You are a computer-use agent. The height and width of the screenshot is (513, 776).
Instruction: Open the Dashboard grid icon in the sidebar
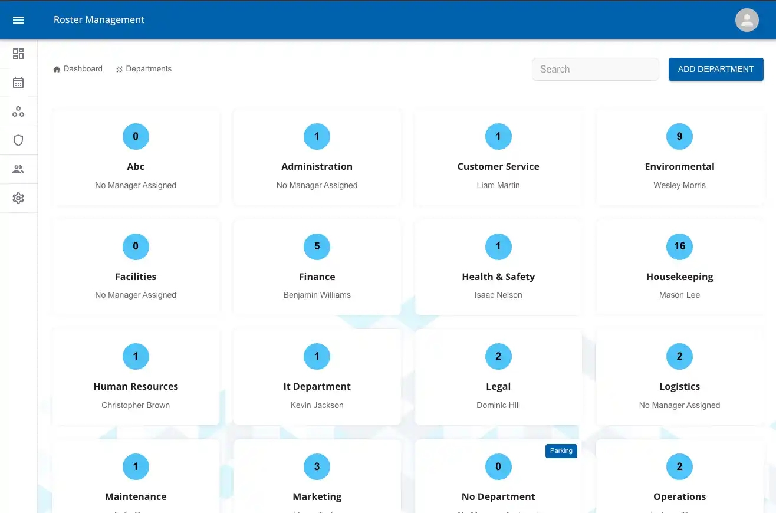(x=18, y=54)
